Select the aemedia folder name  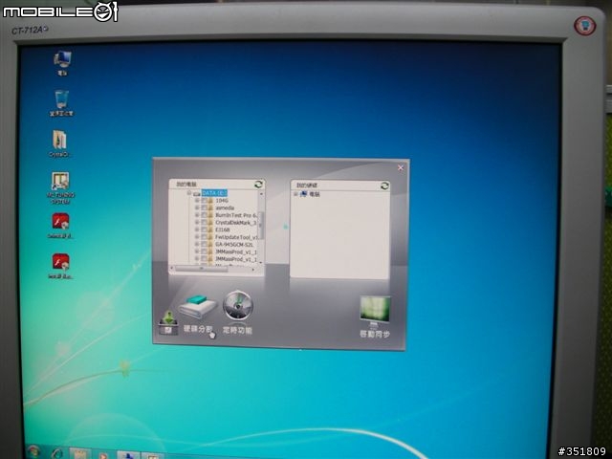225,208
